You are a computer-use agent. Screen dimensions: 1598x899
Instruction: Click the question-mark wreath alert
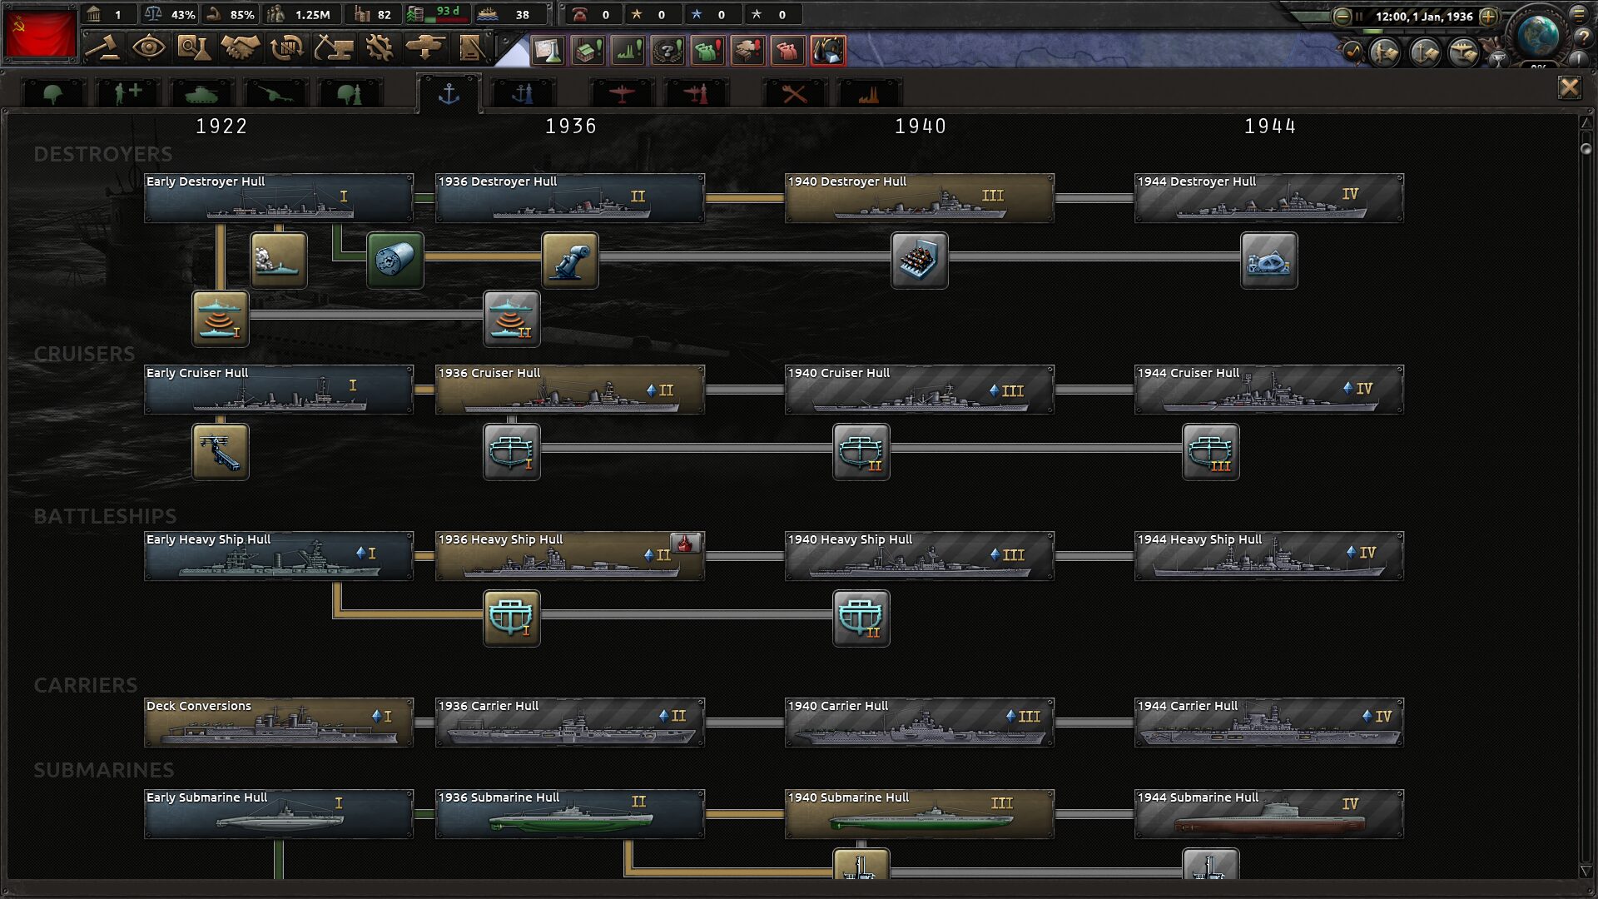[x=667, y=50]
